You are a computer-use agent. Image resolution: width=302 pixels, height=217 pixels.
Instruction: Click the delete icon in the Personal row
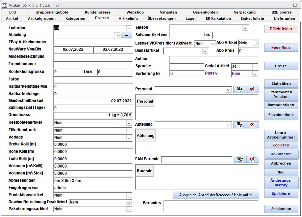point(252,90)
